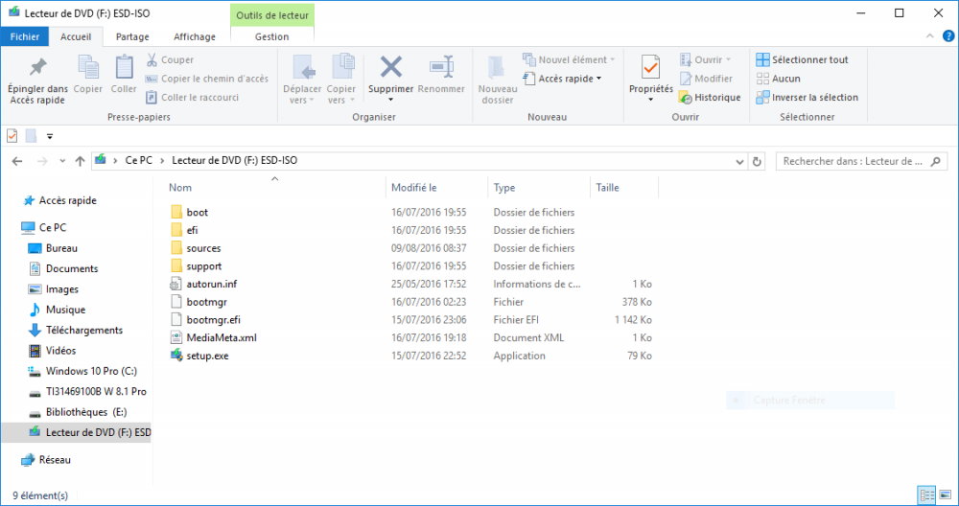Sort by the Modifié le column header

click(x=414, y=188)
